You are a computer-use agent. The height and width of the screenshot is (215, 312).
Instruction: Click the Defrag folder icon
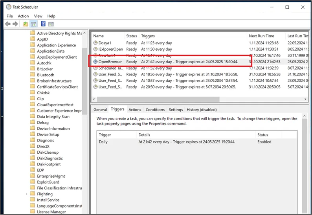coord(33,122)
